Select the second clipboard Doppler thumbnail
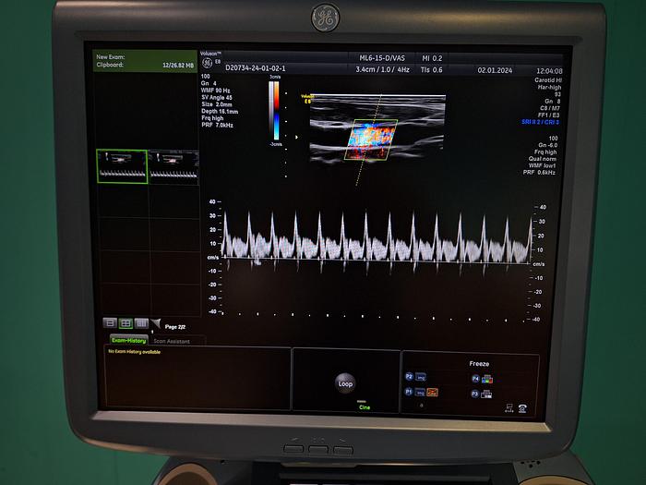Viewport: 646px width, 485px height. [173, 167]
